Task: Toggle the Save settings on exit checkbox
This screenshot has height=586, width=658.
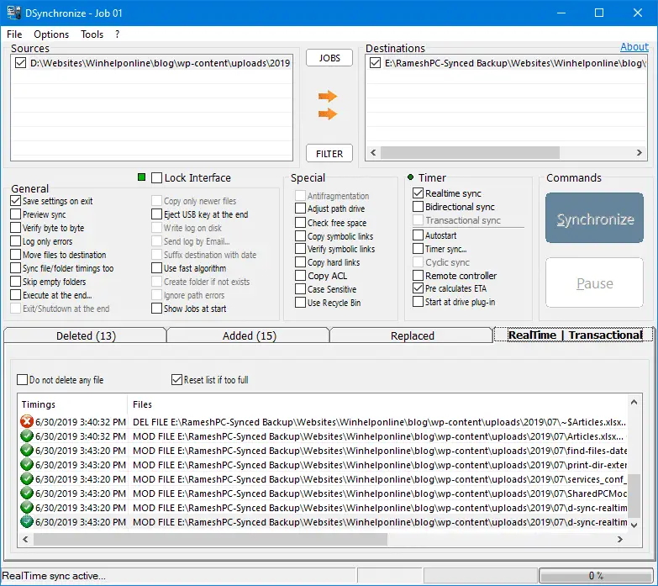Action: [x=15, y=201]
